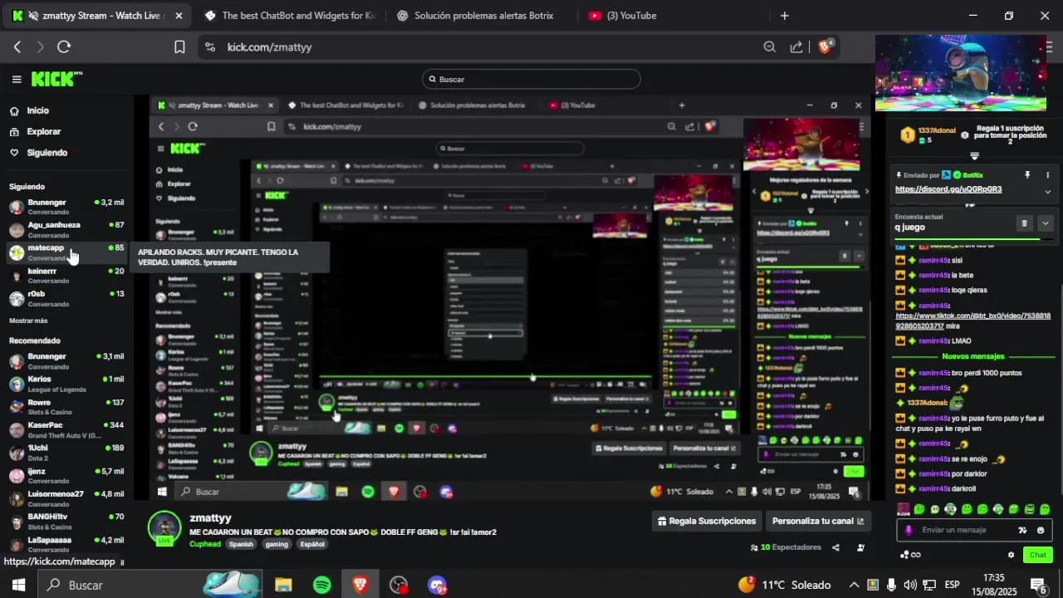Open r0sb channel in sidebar
The width and height of the screenshot is (1063, 598).
click(66, 298)
